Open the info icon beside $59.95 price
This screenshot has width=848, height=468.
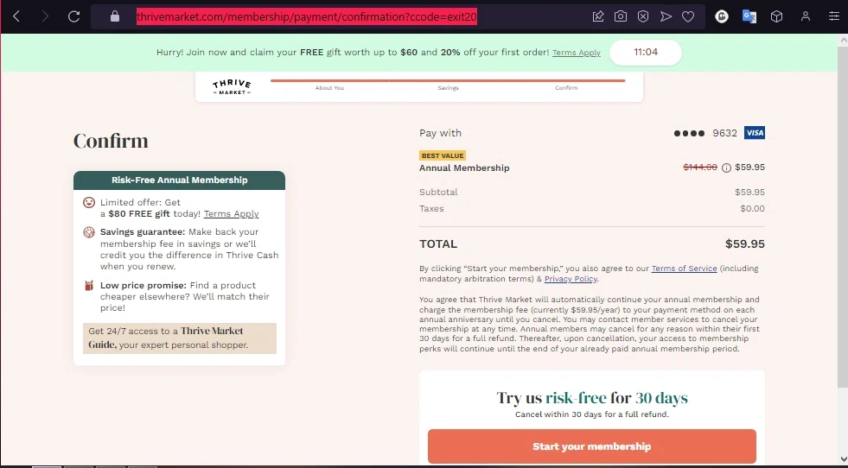pos(726,168)
